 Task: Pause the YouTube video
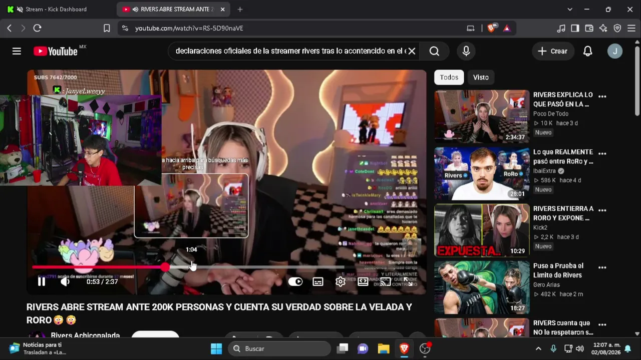point(42,281)
